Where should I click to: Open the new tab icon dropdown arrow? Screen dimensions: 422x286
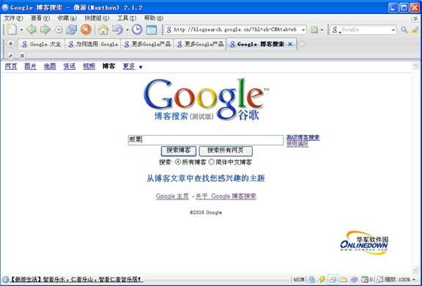tap(21, 30)
